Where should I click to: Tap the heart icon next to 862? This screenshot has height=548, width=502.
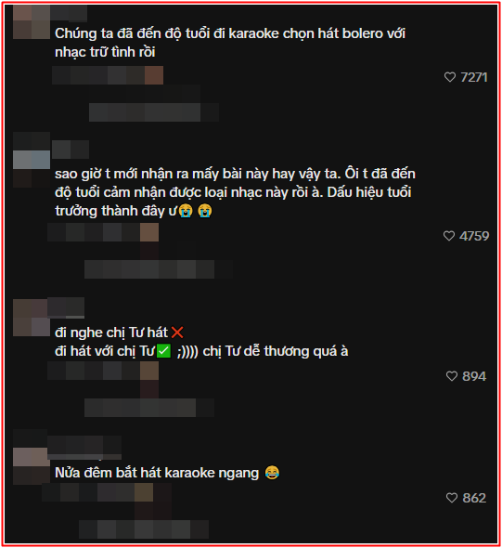coord(452,498)
